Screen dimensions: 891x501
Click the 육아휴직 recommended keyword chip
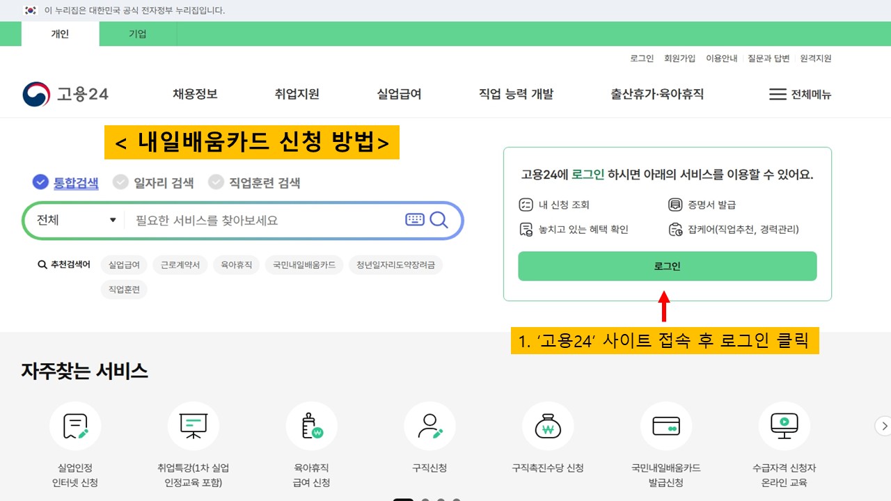pyautogui.click(x=236, y=264)
